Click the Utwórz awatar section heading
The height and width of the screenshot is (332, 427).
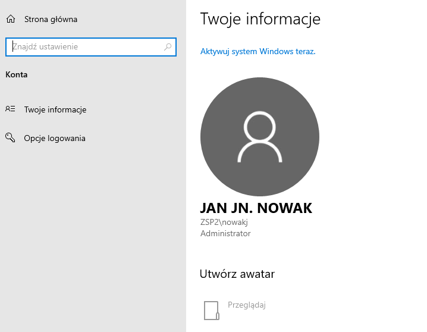pyautogui.click(x=237, y=274)
